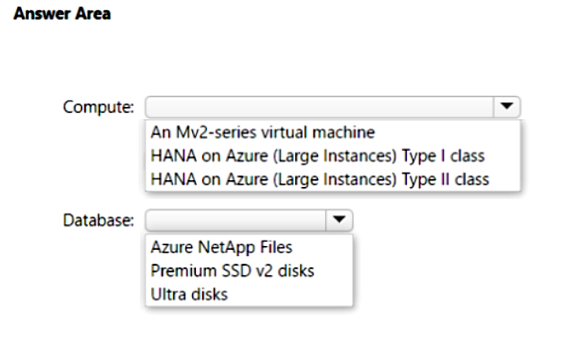576x360 pixels.
Task: Open the Database dropdown arrow
Action: (339, 220)
